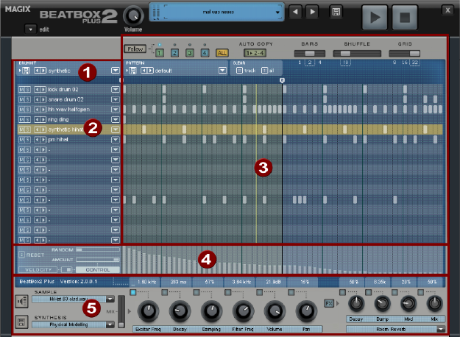Image resolution: width=460 pixels, height=337 pixels.
Task: Enable automation checkbox above Exciter Freq knob
Action: pyautogui.click(x=133, y=292)
